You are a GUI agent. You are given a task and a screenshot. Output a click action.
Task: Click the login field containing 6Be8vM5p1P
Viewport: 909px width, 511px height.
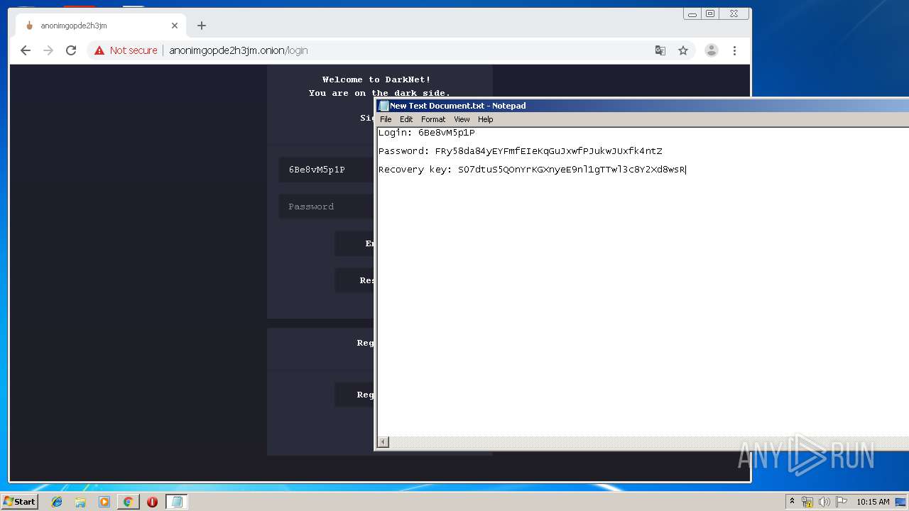(x=327, y=170)
